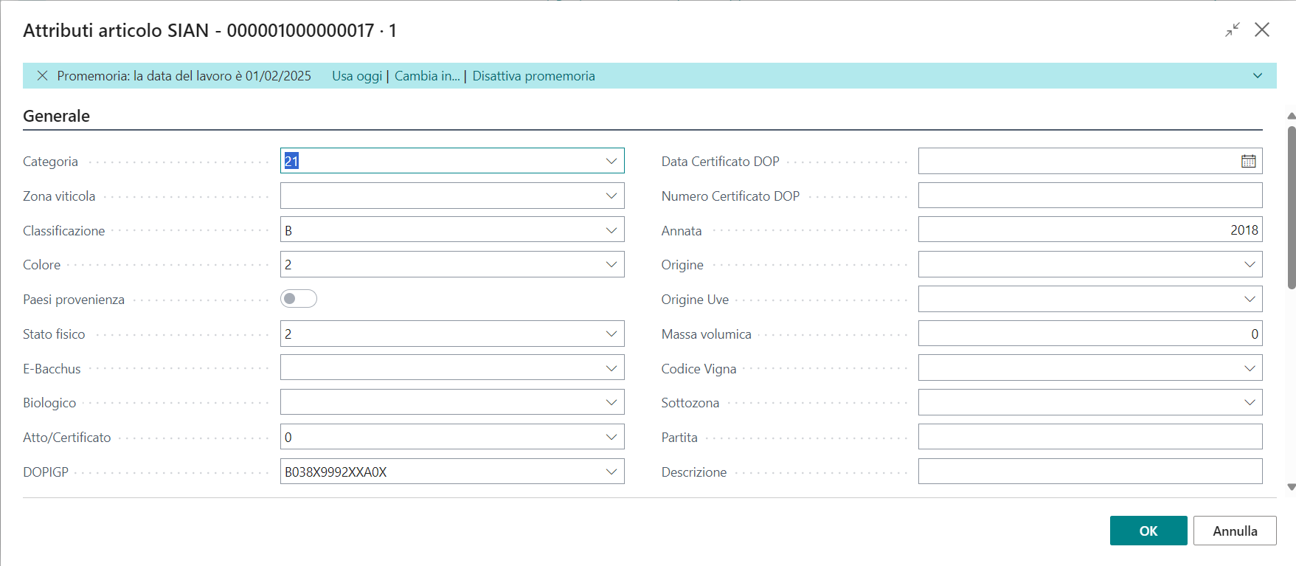Expand the Codice Vigna dropdown
Image resolution: width=1296 pixels, height=566 pixels.
(1250, 368)
